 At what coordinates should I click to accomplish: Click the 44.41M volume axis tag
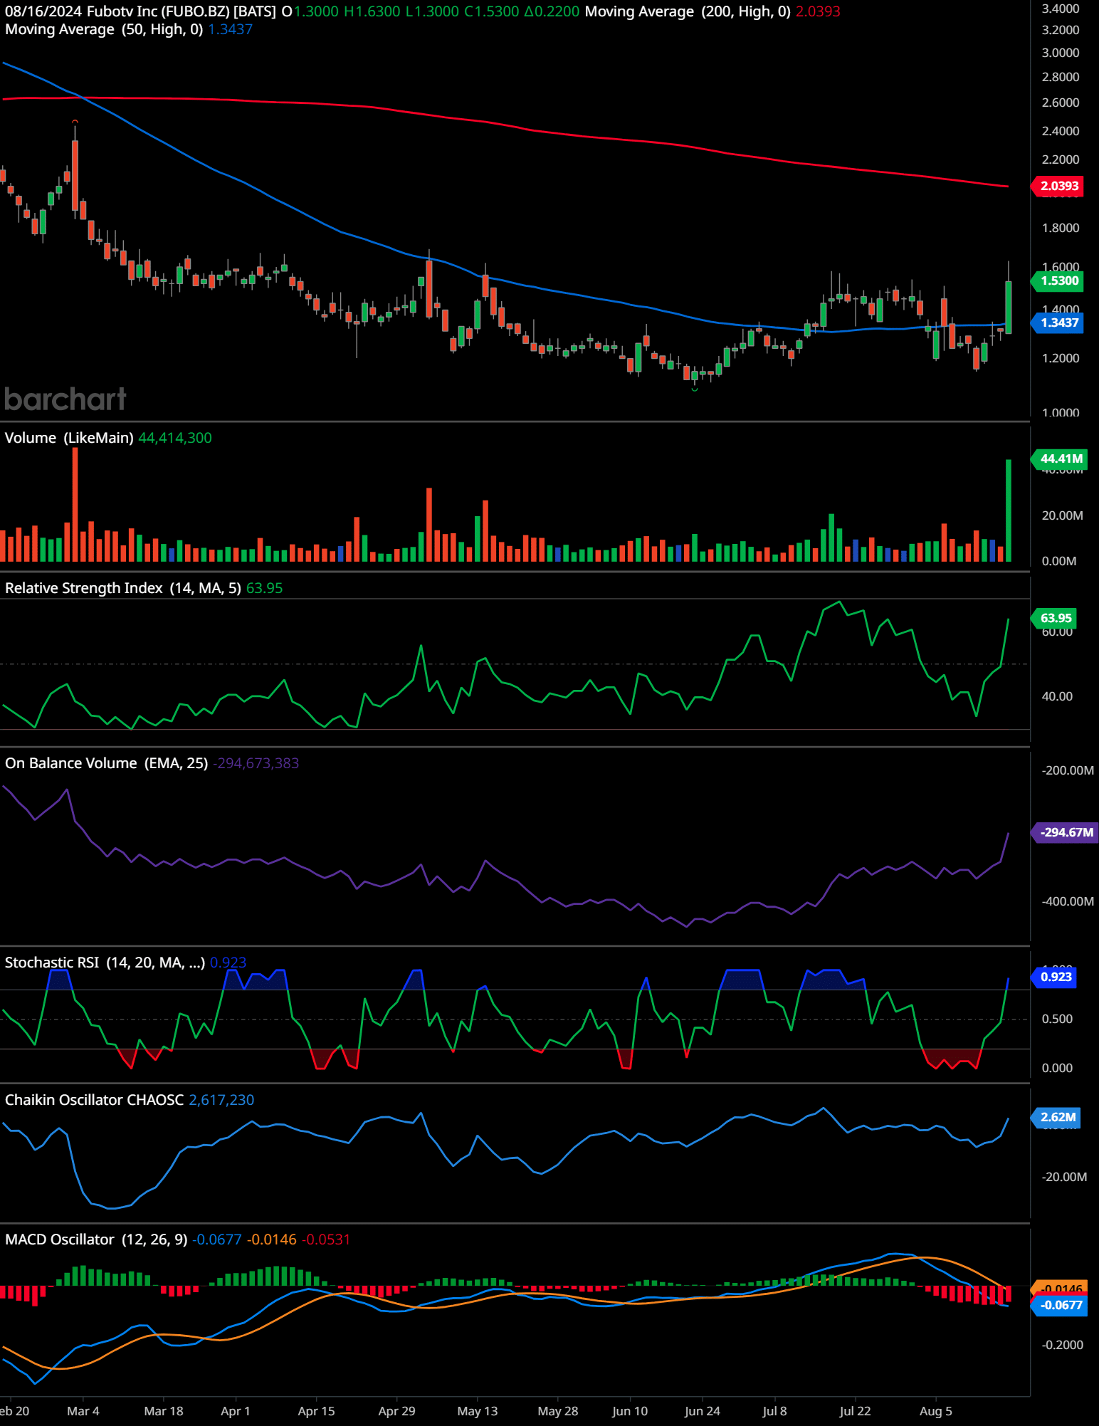coord(1059,458)
